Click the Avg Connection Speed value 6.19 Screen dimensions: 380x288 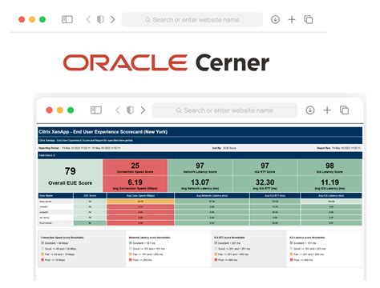pos(135,182)
